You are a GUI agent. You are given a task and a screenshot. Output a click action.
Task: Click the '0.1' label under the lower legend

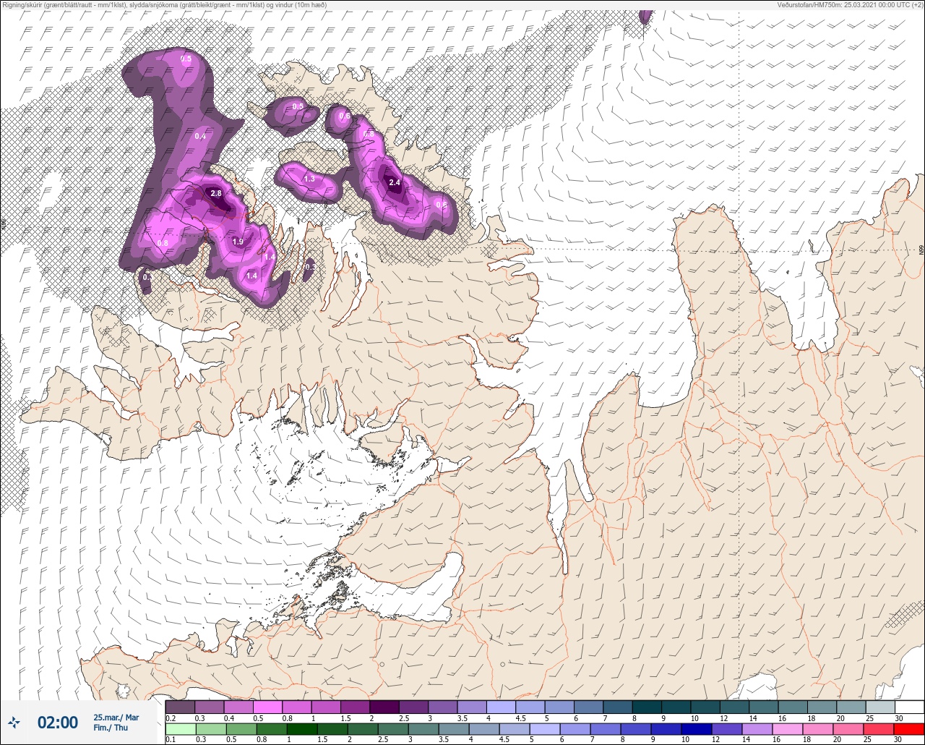click(171, 740)
